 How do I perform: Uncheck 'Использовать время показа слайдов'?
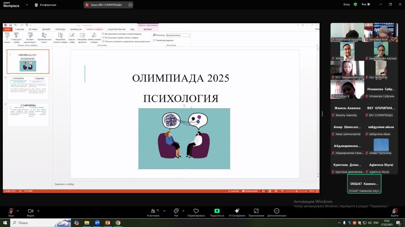[x=103, y=38]
